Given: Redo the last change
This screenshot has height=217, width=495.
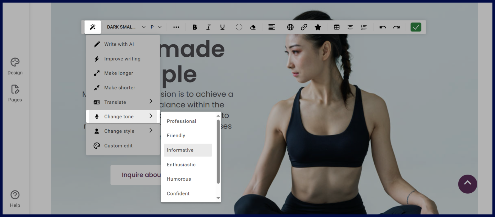Looking at the screenshot, I should click(396, 27).
